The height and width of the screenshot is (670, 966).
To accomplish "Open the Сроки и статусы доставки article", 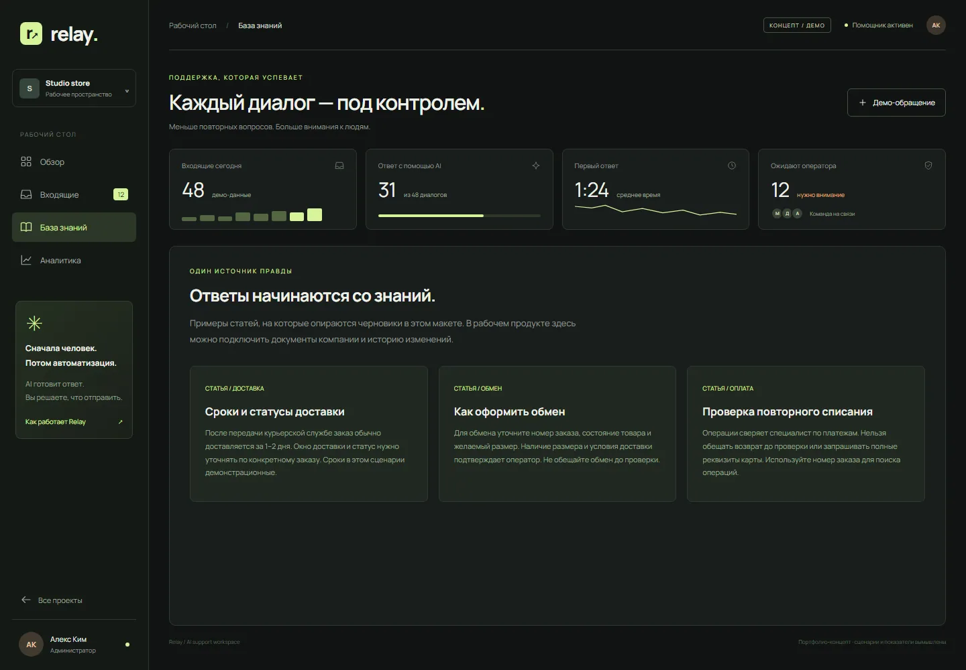I will pos(309,433).
